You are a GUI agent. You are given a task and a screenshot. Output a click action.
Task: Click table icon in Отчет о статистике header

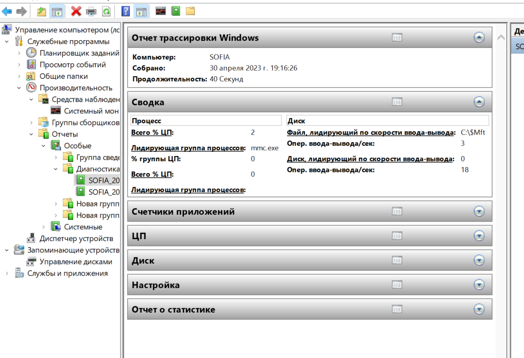tap(397, 309)
